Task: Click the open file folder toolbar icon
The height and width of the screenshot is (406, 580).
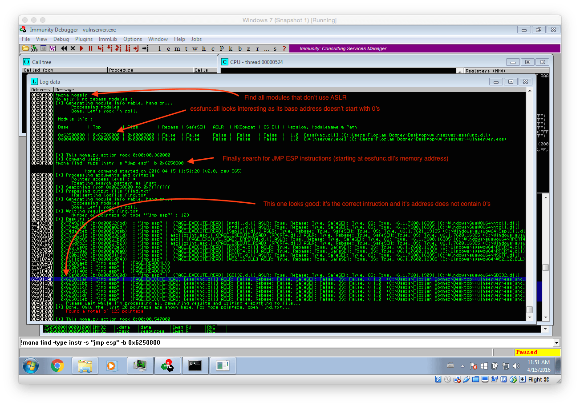Action: 25,48
